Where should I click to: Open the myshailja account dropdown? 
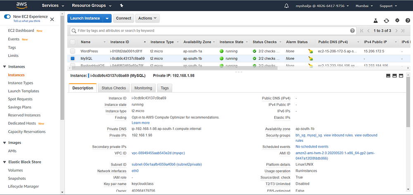[323, 6]
